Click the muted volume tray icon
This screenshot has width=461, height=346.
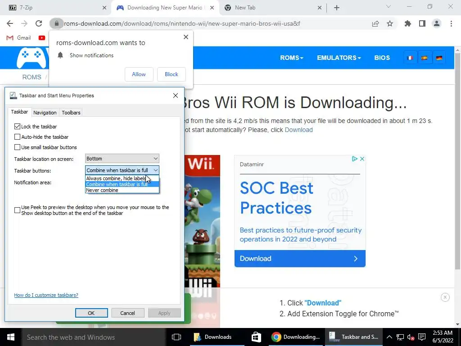(x=411, y=337)
